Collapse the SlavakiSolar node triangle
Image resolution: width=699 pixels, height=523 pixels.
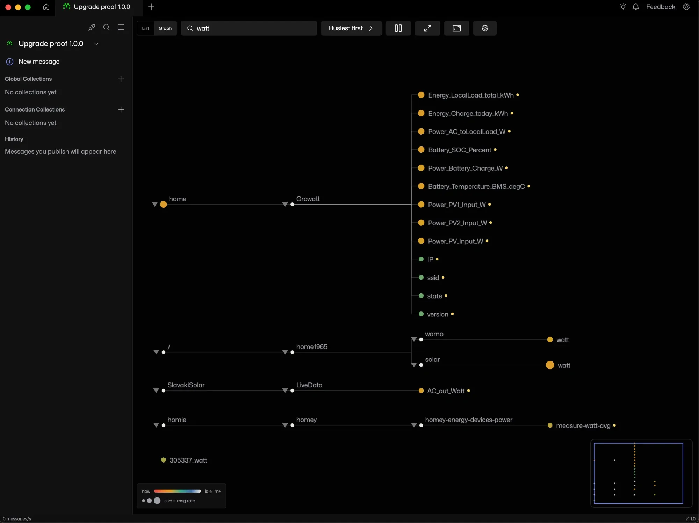[x=156, y=391]
